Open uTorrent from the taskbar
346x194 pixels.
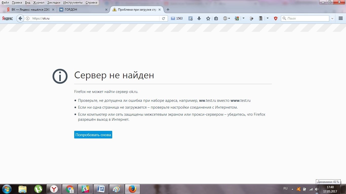pyautogui.click(x=38, y=189)
